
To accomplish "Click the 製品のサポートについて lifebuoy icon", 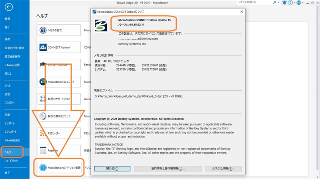I will 43,99.
